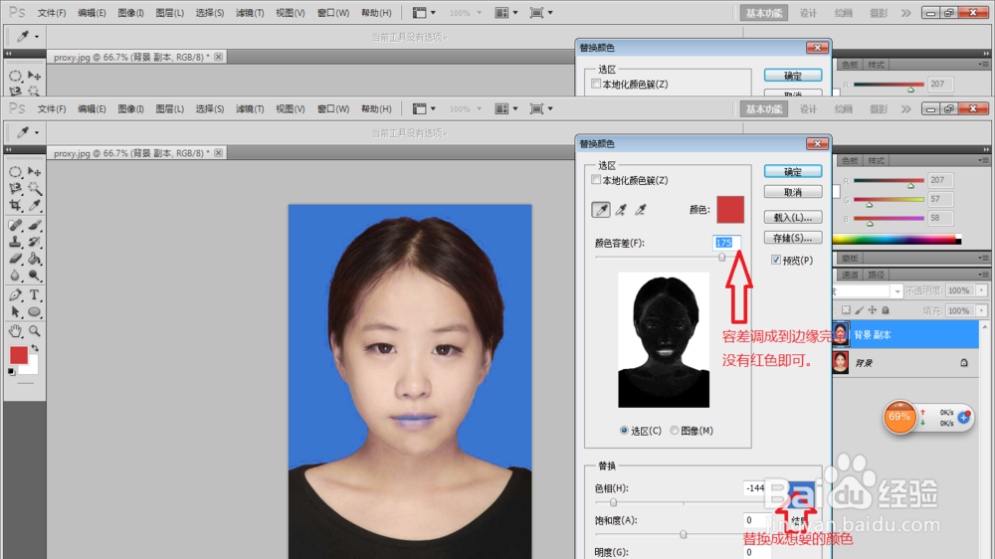Select the History Brush tool
This screenshot has height=559, width=995.
(x=34, y=242)
